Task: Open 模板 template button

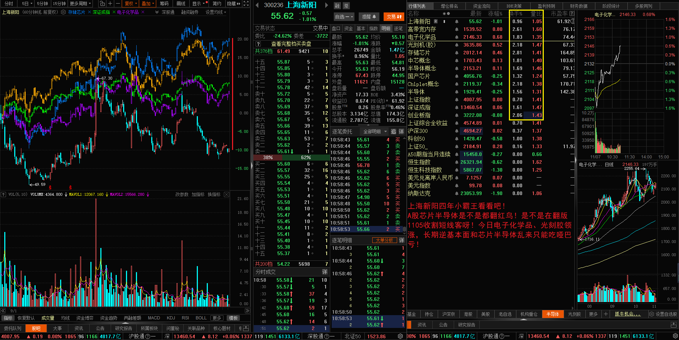Action: point(233,318)
